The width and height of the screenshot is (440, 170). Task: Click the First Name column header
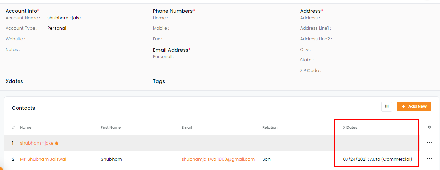tap(111, 127)
